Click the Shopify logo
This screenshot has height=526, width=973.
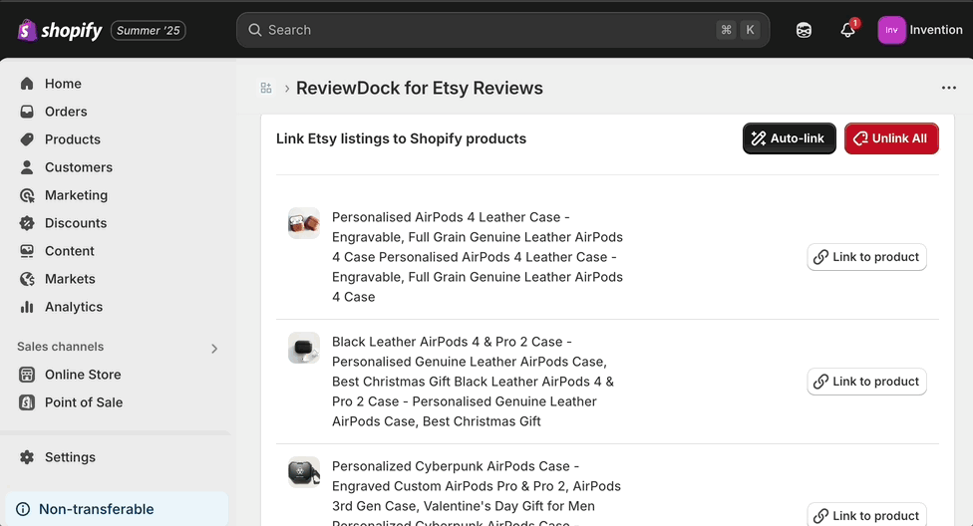pos(60,30)
